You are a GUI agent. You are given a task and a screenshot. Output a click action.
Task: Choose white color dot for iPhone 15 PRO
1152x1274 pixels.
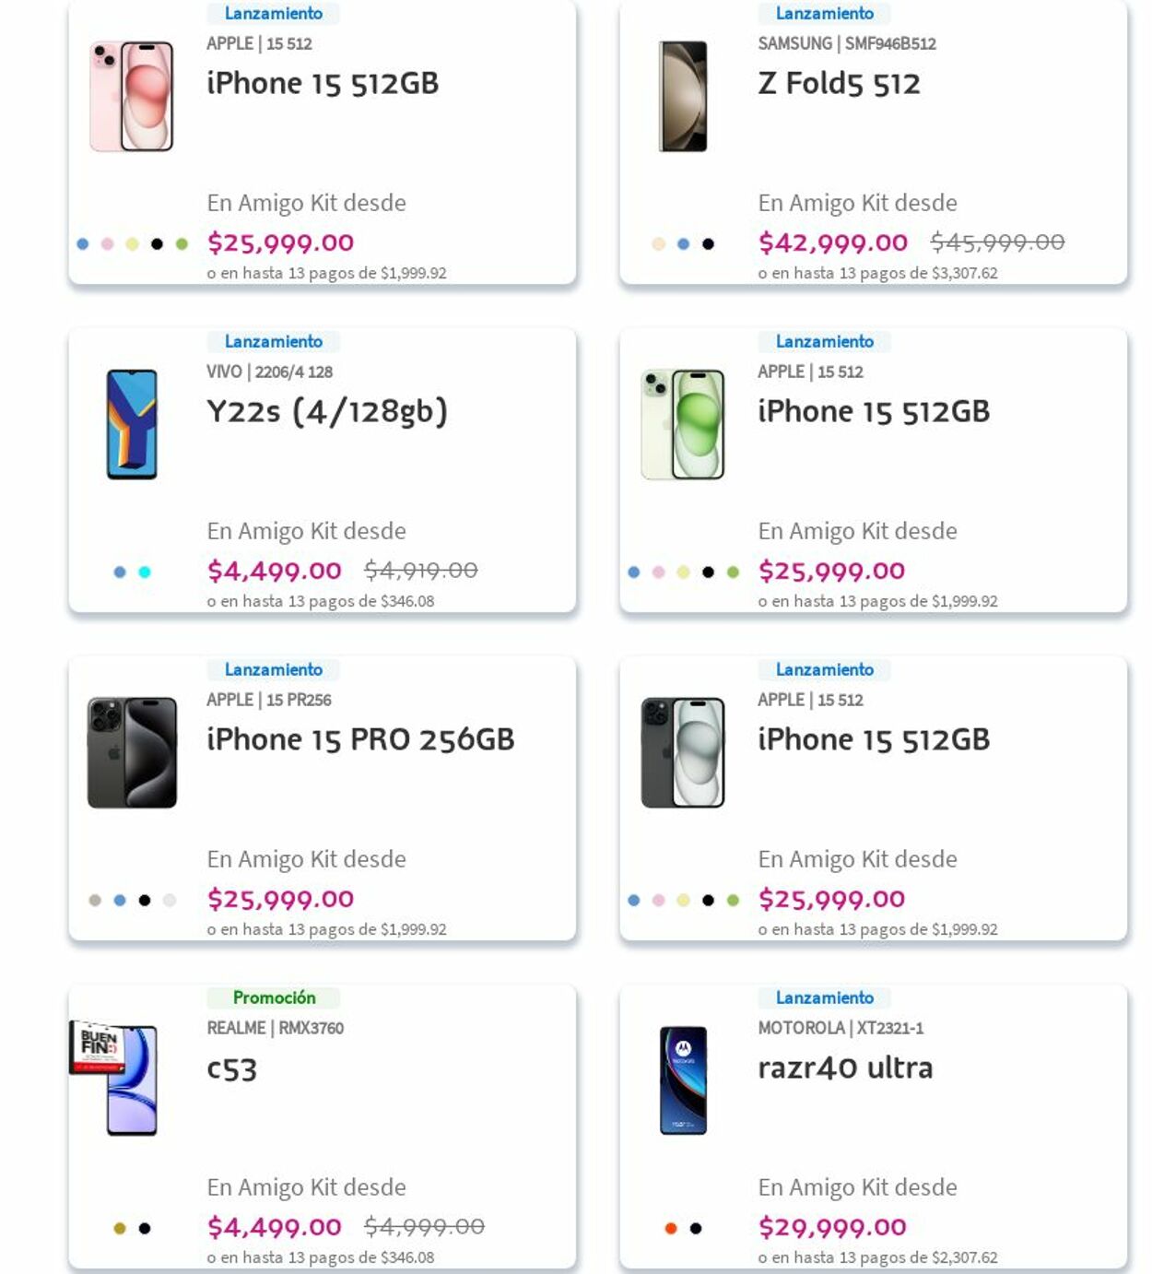170,901
